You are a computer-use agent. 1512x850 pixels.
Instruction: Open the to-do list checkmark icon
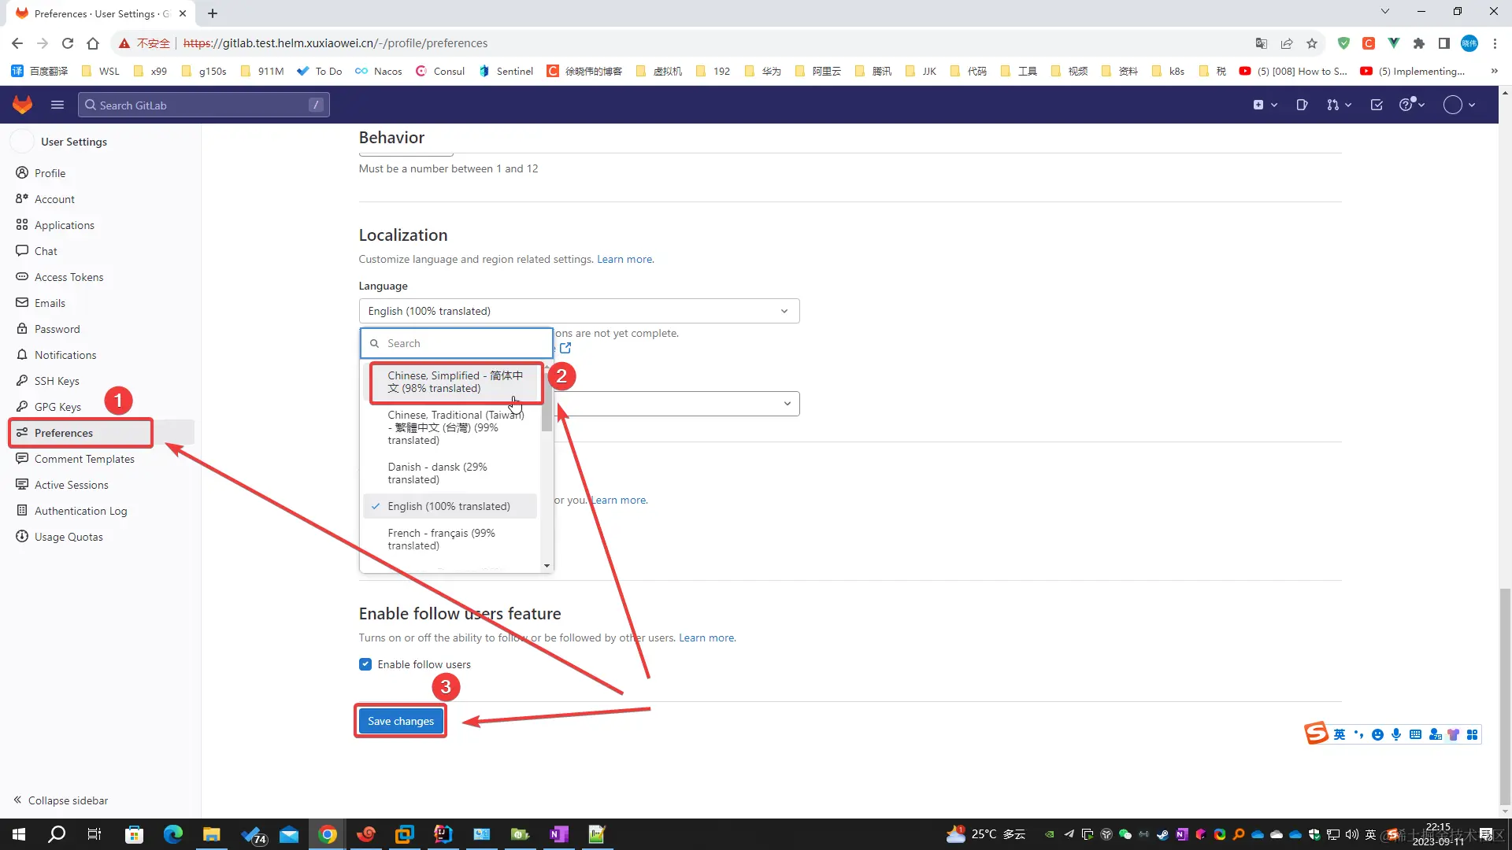coord(1377,105)
